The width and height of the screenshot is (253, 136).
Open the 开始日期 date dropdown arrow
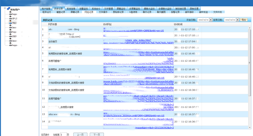click(x=211, y=20)
